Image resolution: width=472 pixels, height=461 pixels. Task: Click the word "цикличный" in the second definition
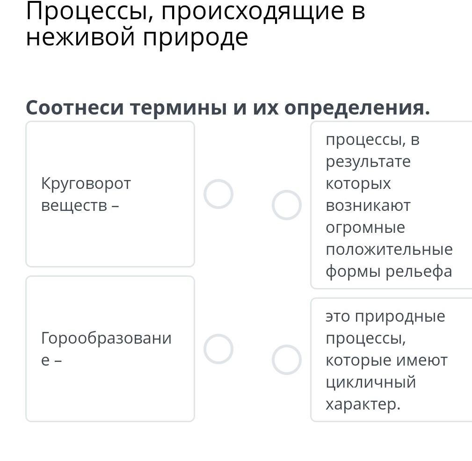(371, 382)
